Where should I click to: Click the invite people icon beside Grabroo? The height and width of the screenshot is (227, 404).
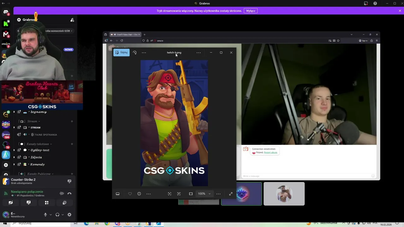tap(72, 20)
